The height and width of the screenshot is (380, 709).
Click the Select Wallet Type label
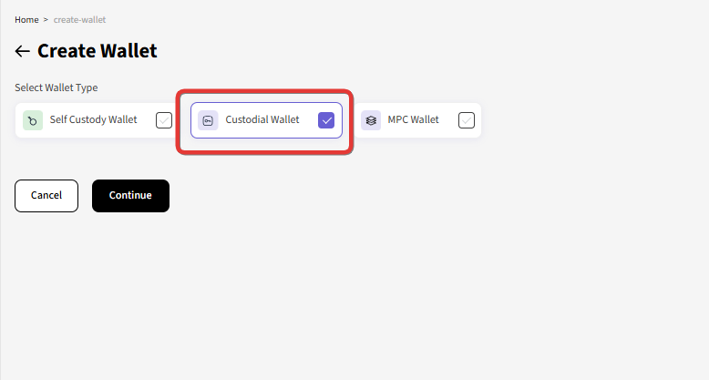(57, 87)
